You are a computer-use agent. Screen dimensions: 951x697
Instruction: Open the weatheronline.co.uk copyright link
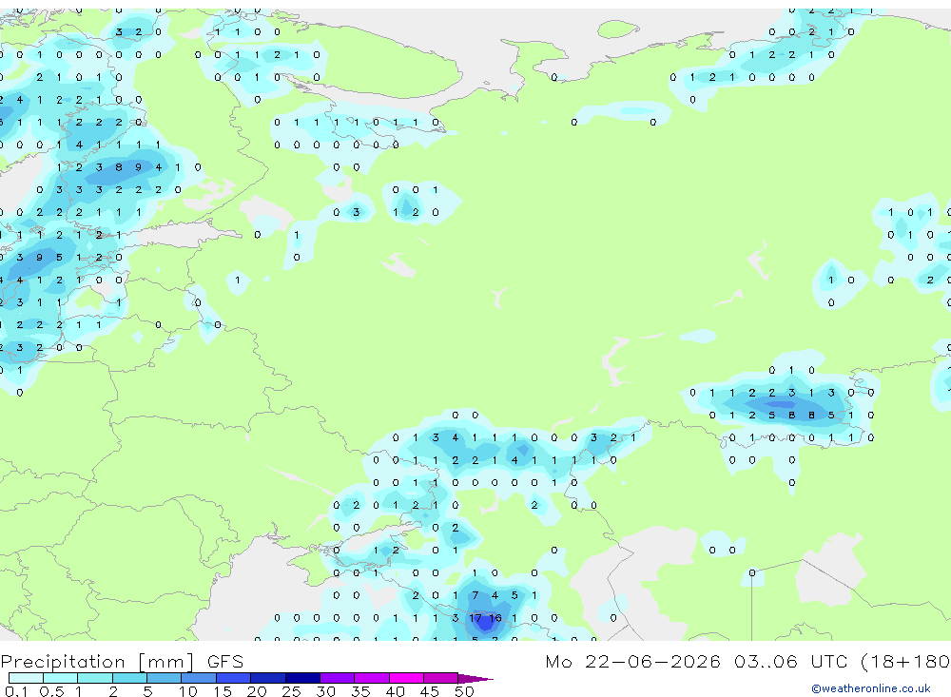tap(871, 688)
